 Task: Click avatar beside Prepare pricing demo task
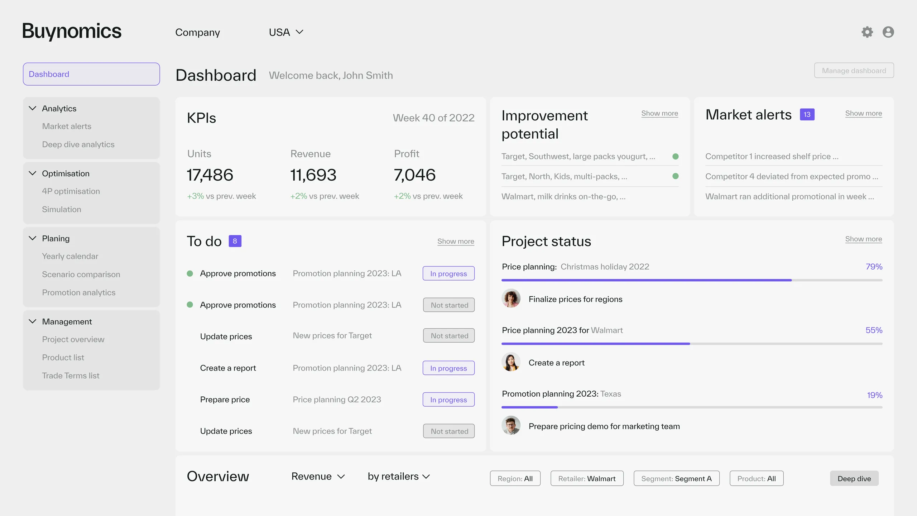(511, 426)
